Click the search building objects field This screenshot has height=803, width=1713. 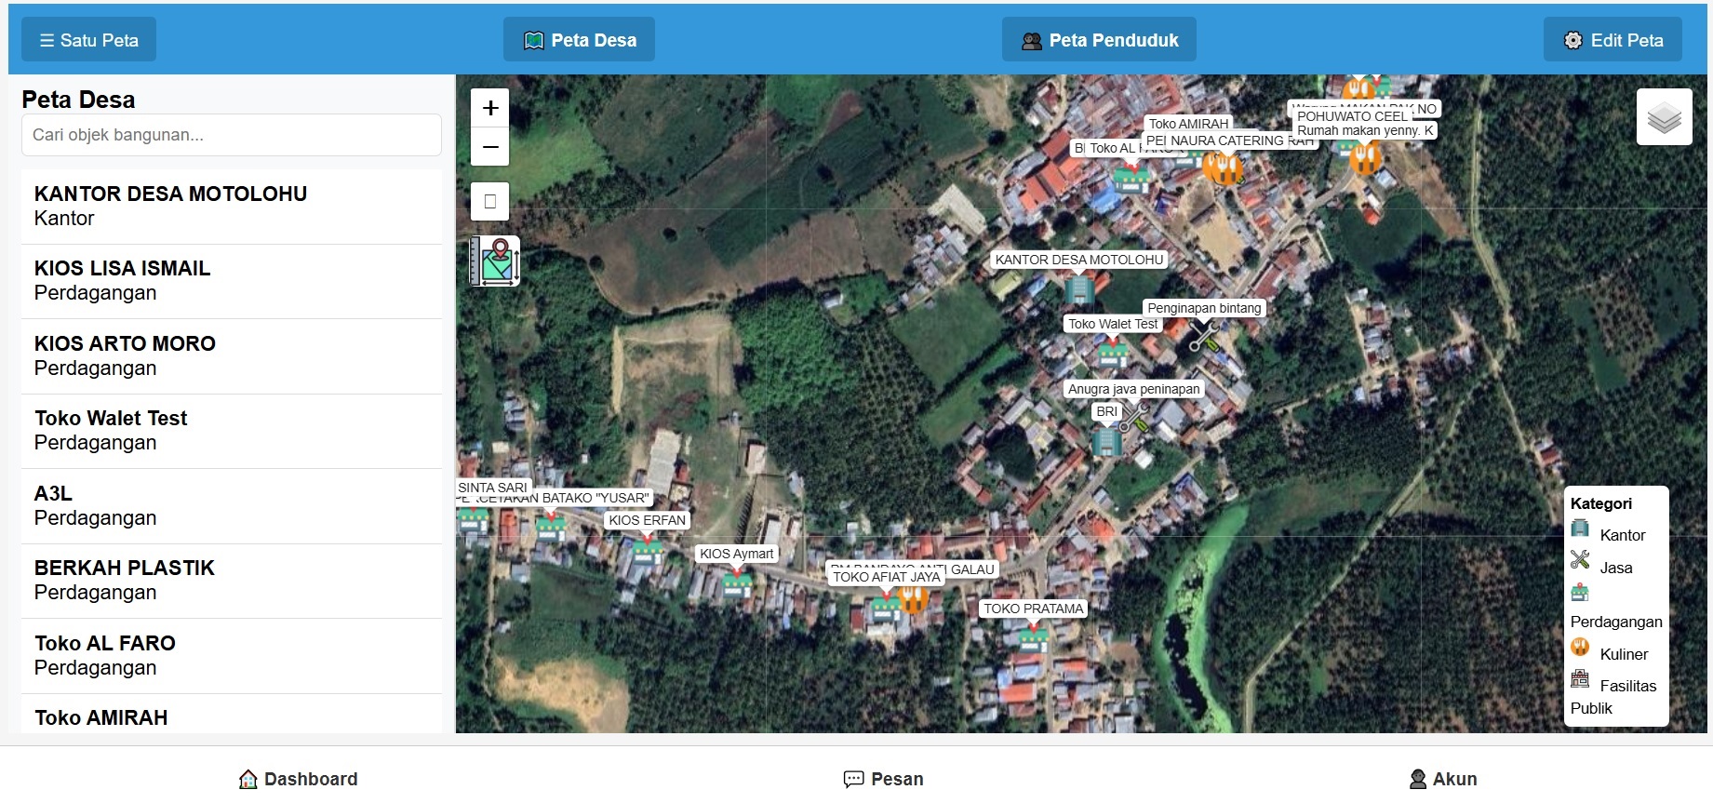tap(232, 135)
